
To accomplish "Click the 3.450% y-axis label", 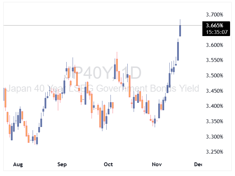I will point(215,91).
